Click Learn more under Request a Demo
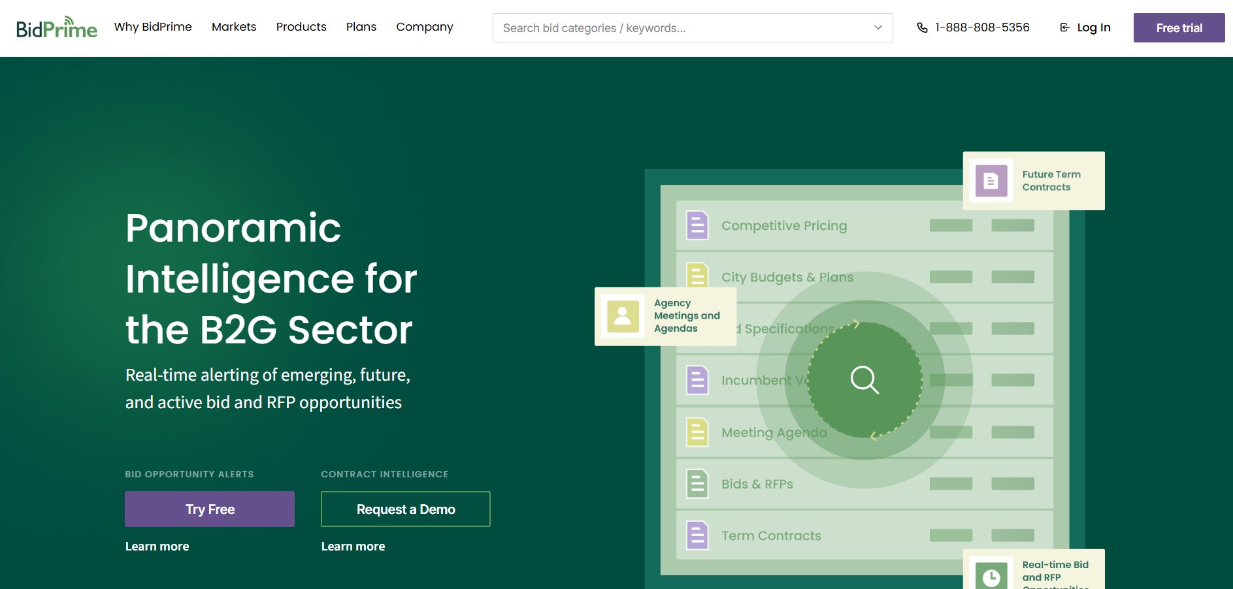Viewport: 1233px width, 589px height. pos(353,547)
